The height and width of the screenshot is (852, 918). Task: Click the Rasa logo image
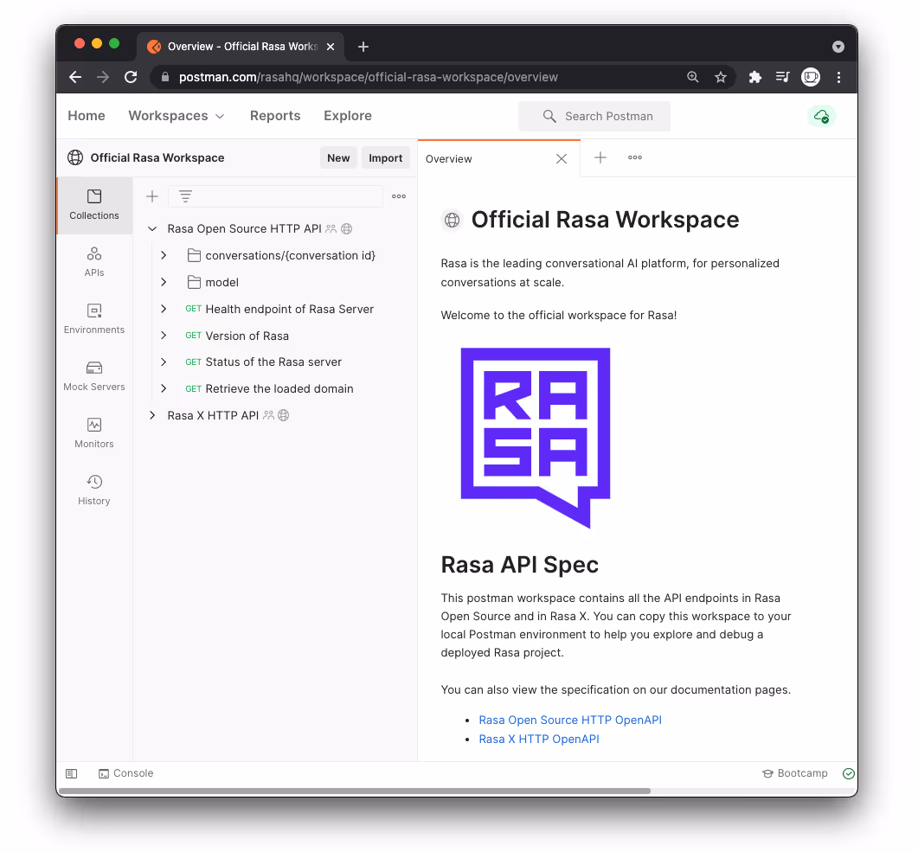point(536,438)
